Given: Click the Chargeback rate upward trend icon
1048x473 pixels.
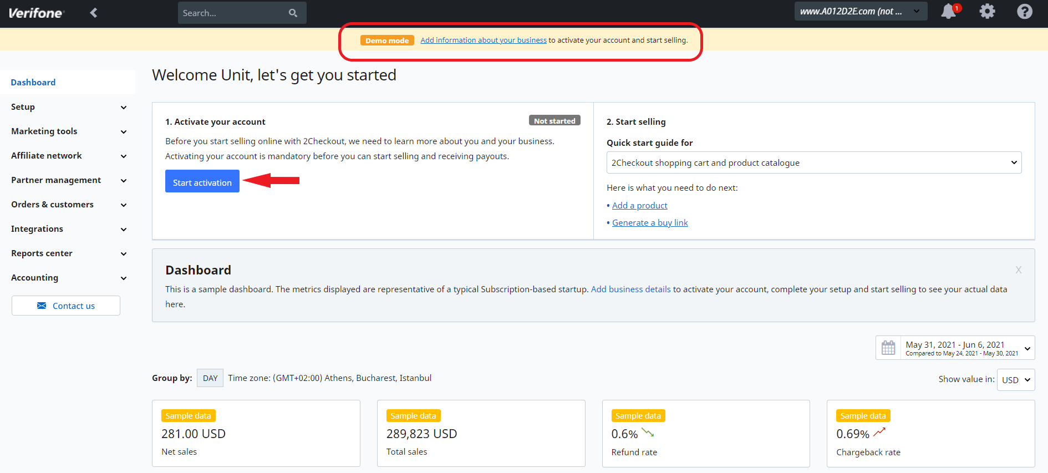Looking at the screenshot, I should click(x=879, y=432).
